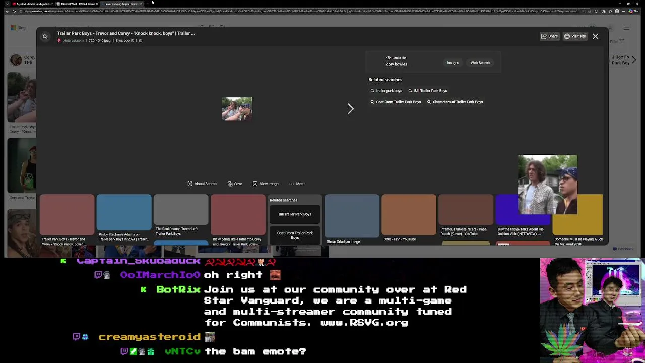Screen dimensions: 645x363
Task: Open 'The Real Reason Trevor Left' result card
Action: 180,216
